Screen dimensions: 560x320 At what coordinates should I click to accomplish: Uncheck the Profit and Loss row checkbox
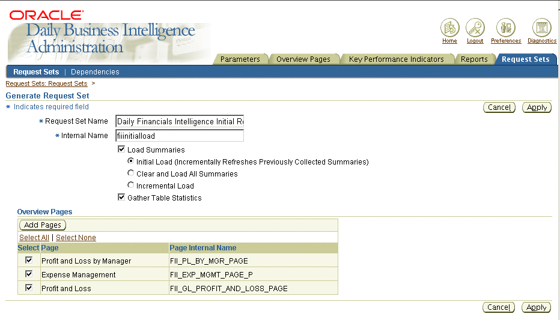click(29, 288)
